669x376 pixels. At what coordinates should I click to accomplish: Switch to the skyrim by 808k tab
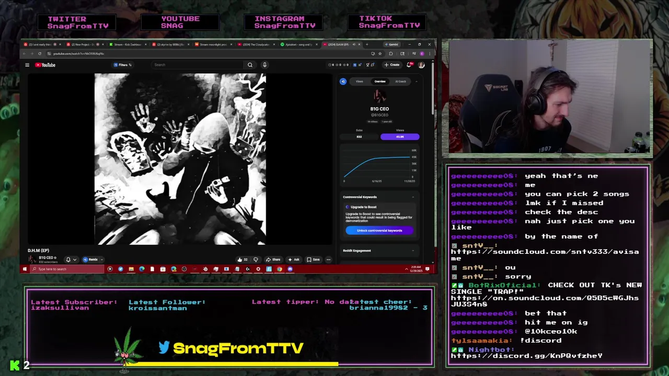(x=170, y=44)
